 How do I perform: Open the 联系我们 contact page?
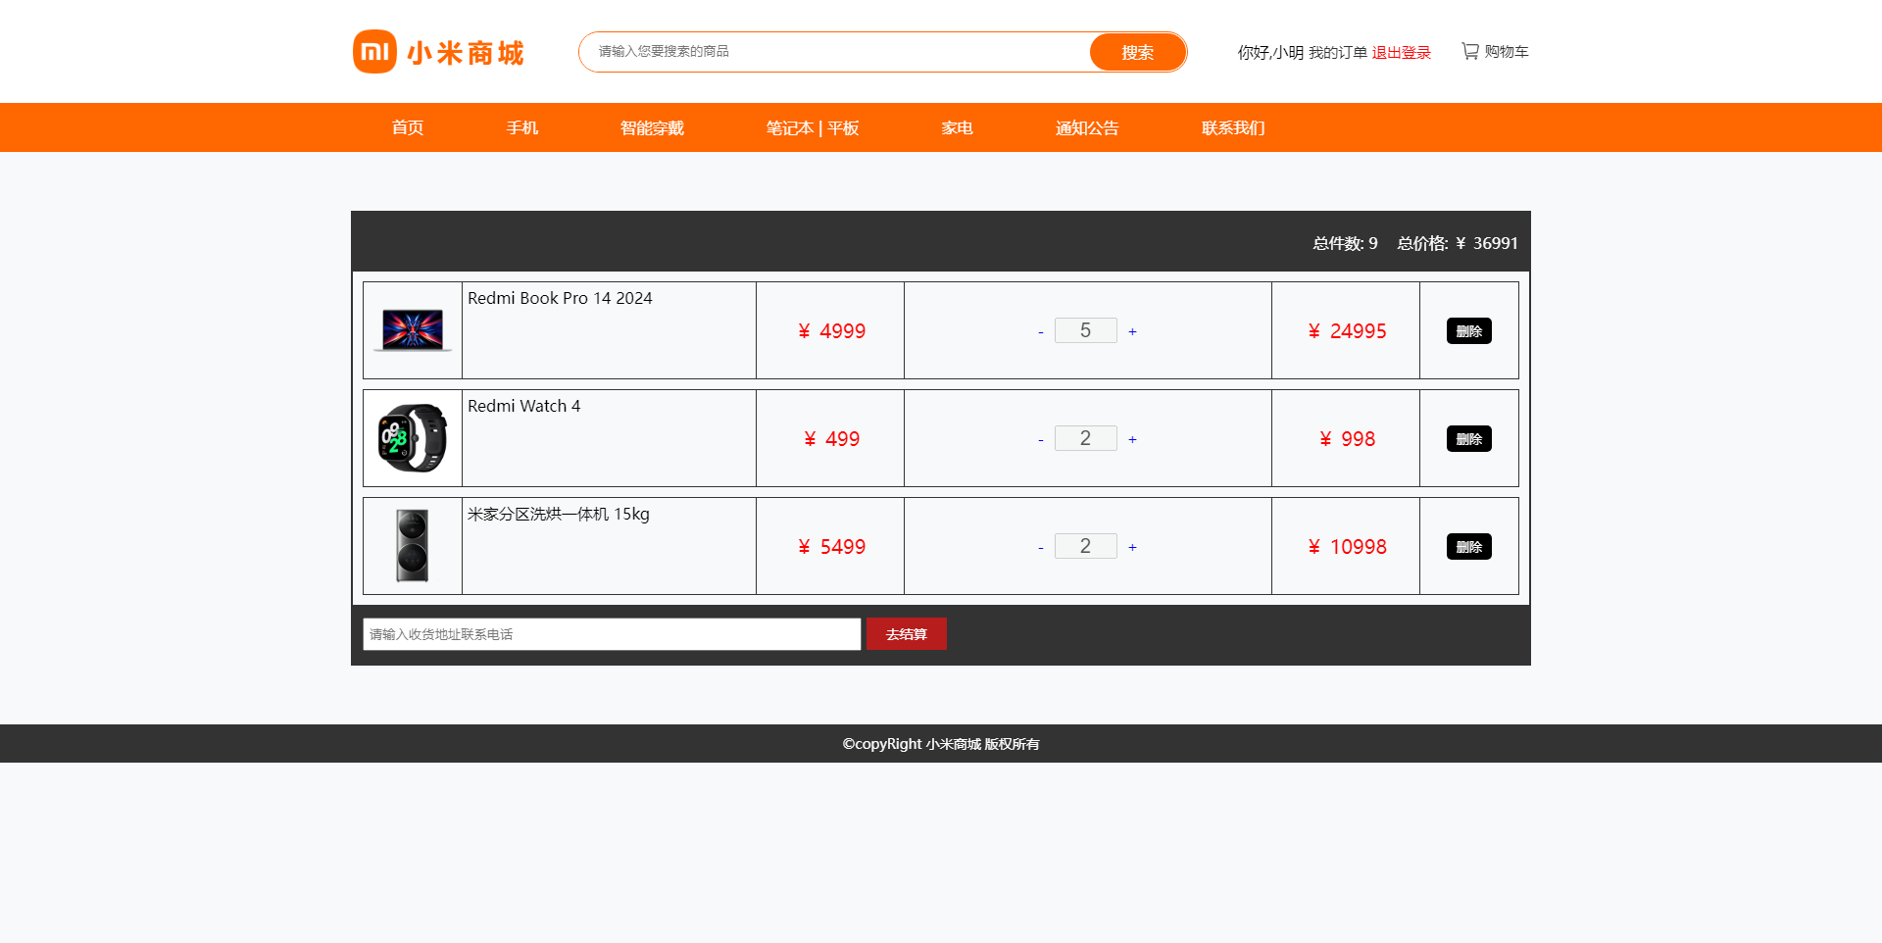click(1233, 127)
